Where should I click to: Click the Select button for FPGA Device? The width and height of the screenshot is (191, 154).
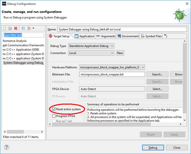coord(158,89)
